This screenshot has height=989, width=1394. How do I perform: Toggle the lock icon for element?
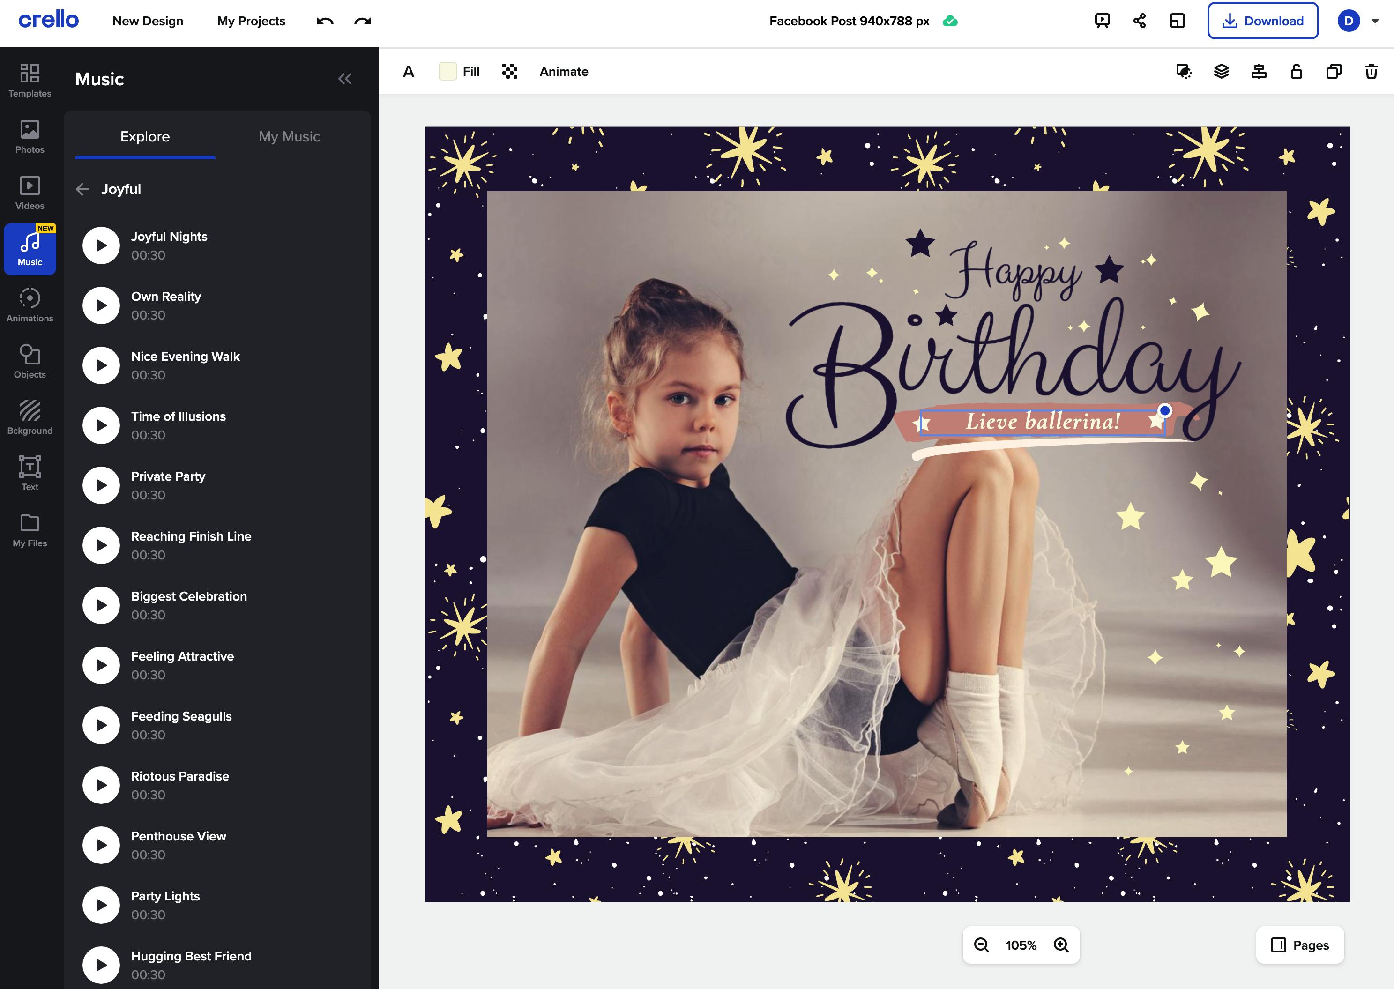point(1296,71)
